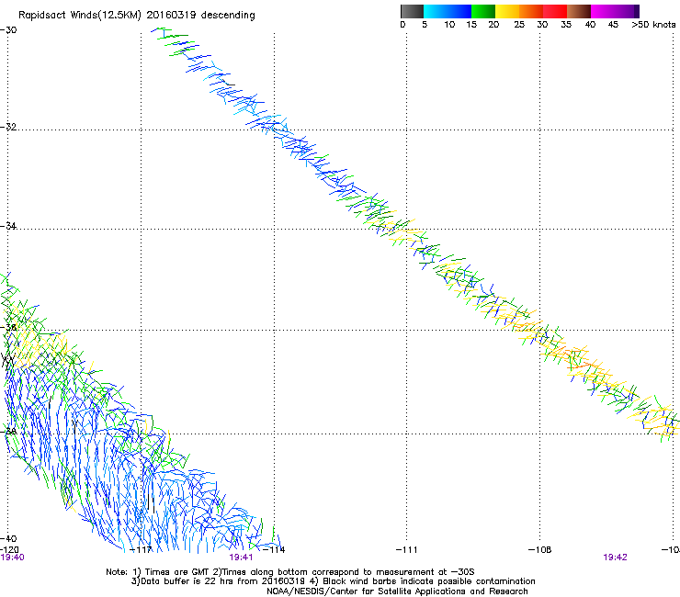Click the 19:42 purple time label
This screenshot has width=680, height=597.
point(615,558)
